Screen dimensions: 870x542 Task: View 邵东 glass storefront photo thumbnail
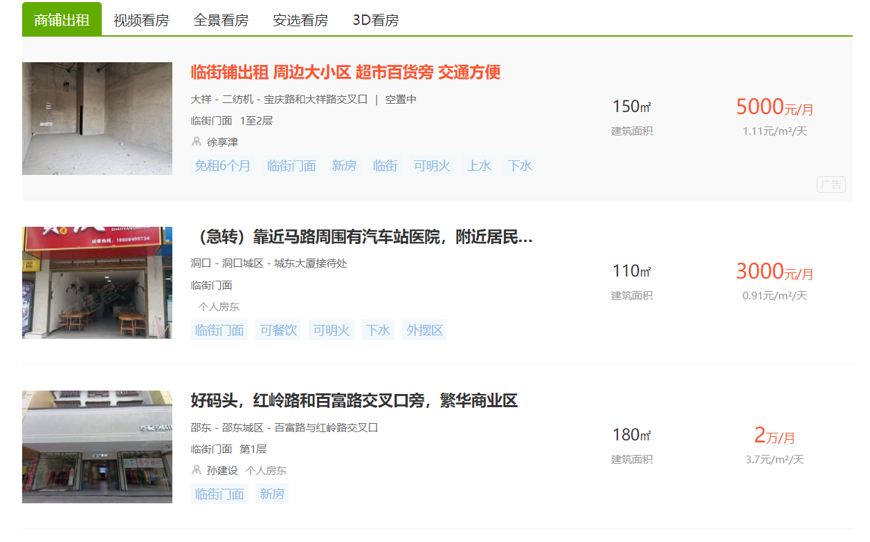pyautogui.click(x=97, y=447)
